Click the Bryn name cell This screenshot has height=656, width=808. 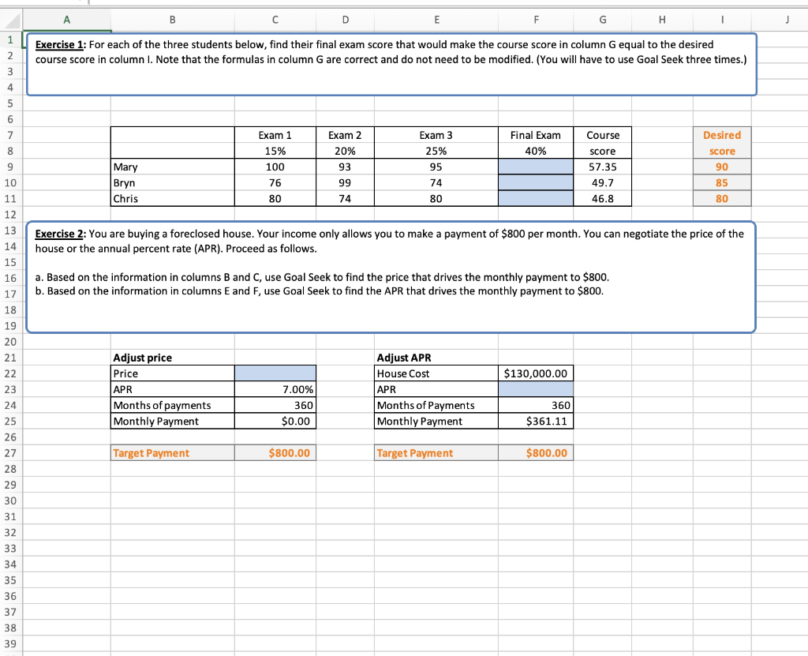pyautogui.click(x=172, y=182)
